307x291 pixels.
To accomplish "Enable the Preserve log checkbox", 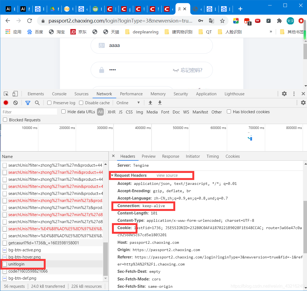I will [49, 103].
